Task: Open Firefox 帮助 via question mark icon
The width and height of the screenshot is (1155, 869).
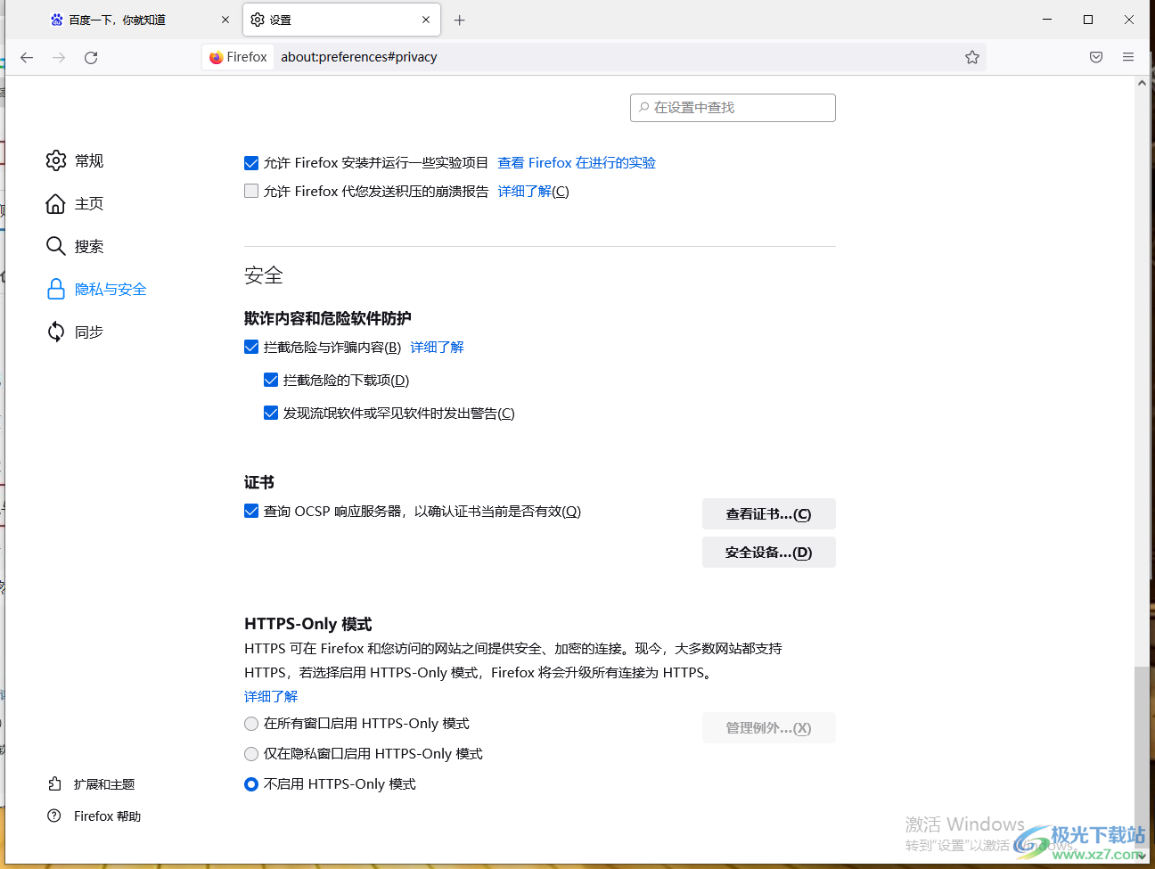Action: 54,816
